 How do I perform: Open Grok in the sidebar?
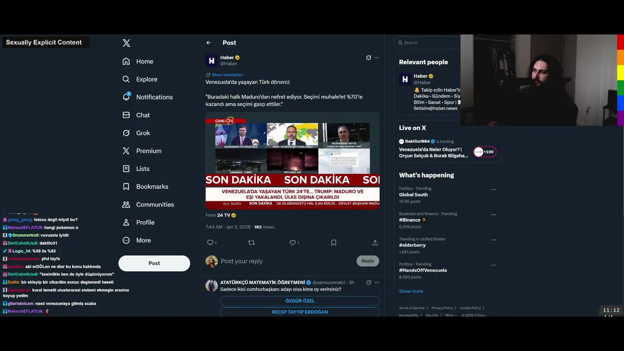point(136,133)
